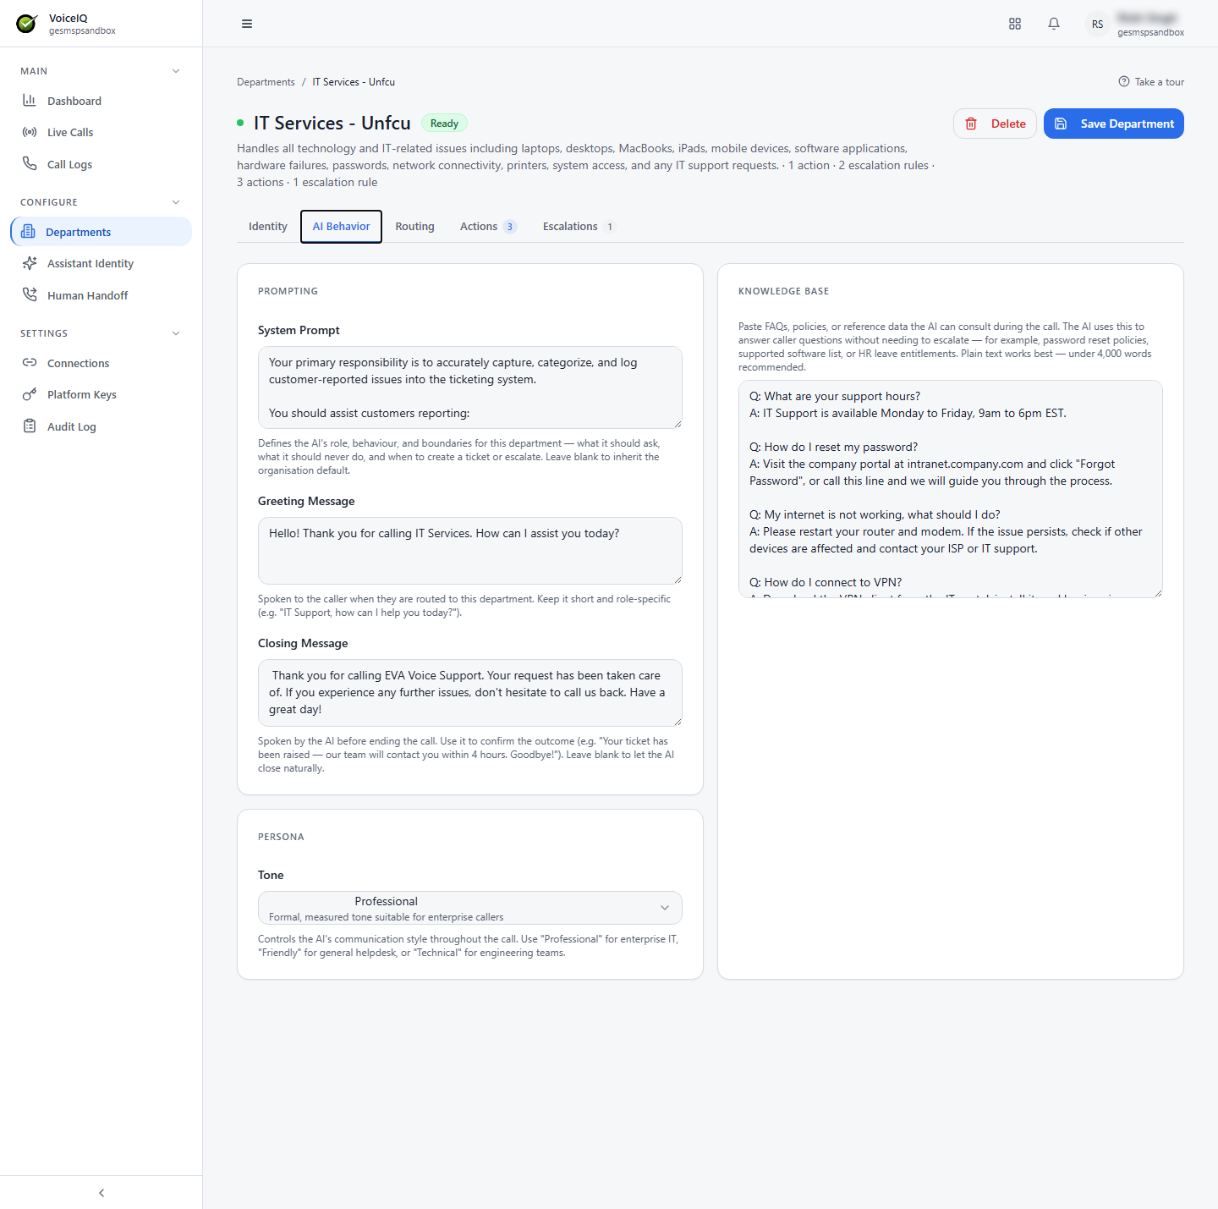Click the Take a tour help icon
Viewport: 1218px width, 1209px height.
1124,82
